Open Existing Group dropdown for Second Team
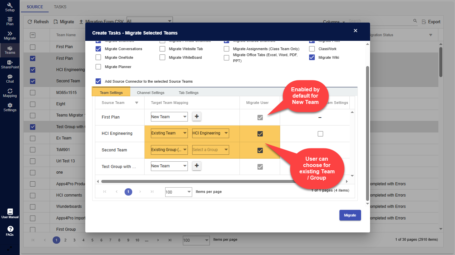The height and width of the screenshot is (255, 455). tap(169, 150)
